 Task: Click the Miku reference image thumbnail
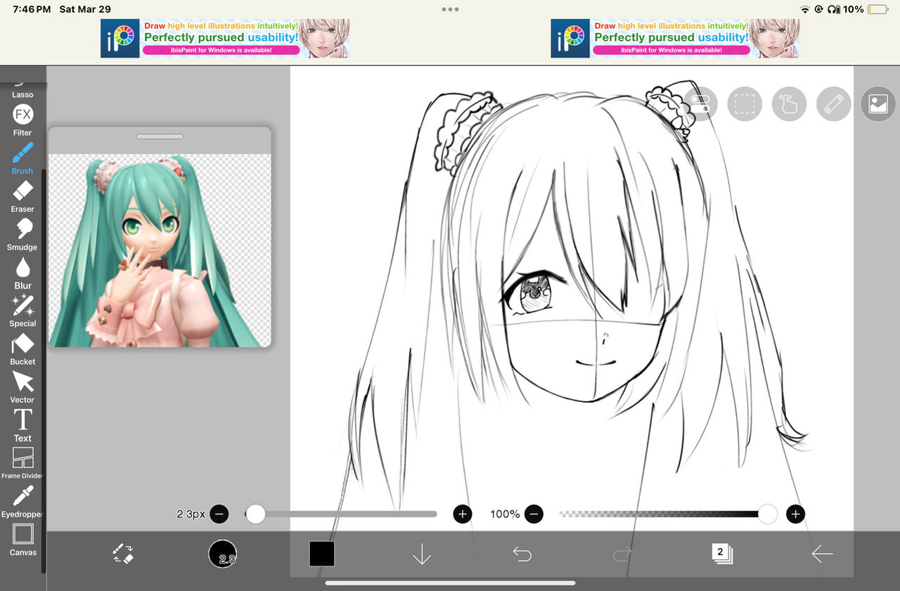pos(160,251)
